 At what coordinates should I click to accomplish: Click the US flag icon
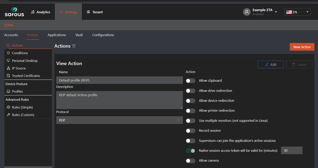289,12
